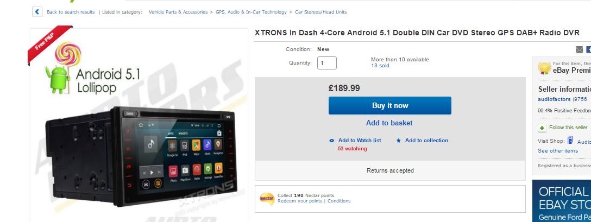This screenshot has height=222, width=591.
Task: Open Nectar Conditions link
Action: click(x=339, y=201)
